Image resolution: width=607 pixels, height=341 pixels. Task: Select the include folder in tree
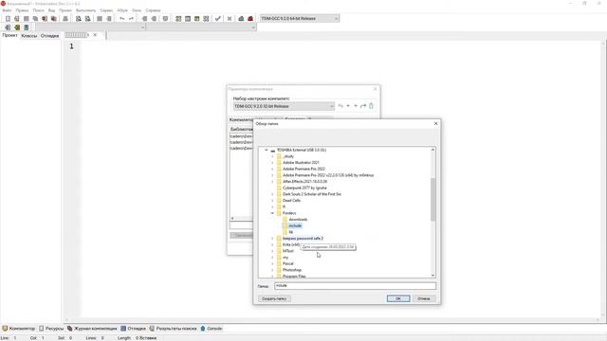[x=295, y=225]
